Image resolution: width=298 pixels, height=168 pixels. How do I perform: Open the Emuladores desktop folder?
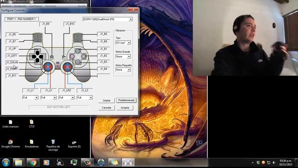[x=32, y=144]
